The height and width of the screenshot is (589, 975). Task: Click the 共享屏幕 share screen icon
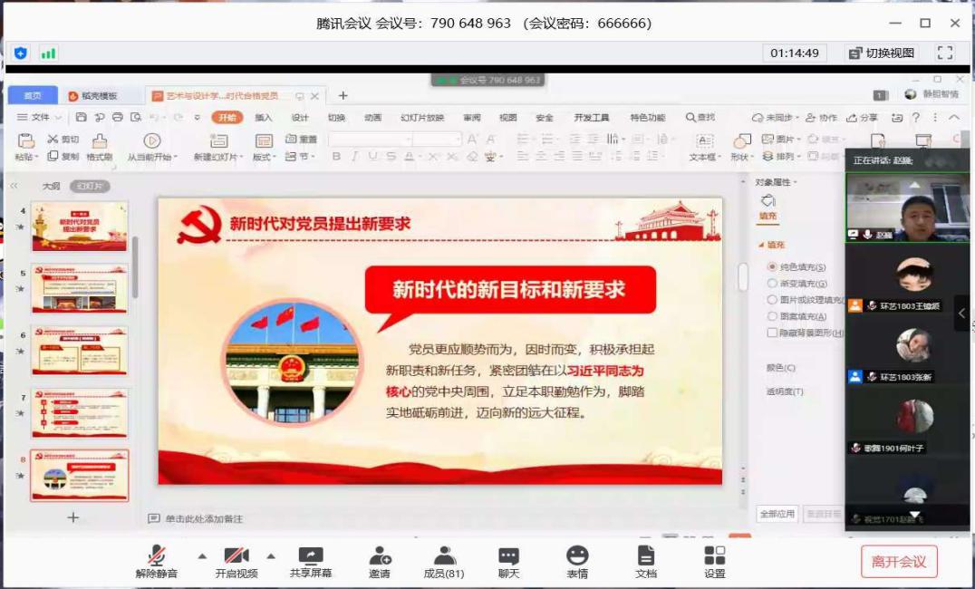[311, 561]
